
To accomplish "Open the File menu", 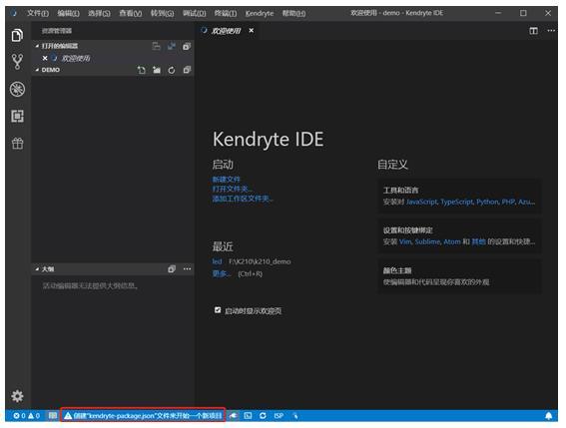I will click(38, 13).
